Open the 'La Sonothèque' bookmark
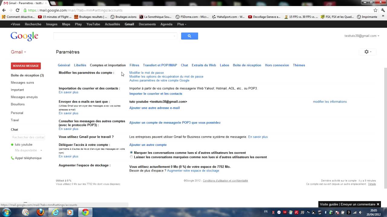This screenshot has width=387, height=217. coord(155,17)
